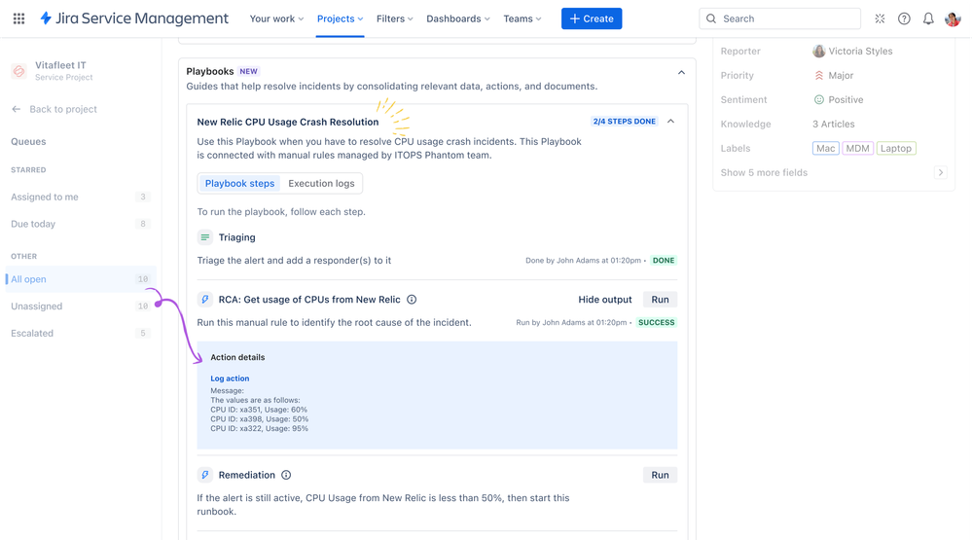Click the Vitafleet IT project name
This screenshot has width=972, height=540.
pos(60,65)
